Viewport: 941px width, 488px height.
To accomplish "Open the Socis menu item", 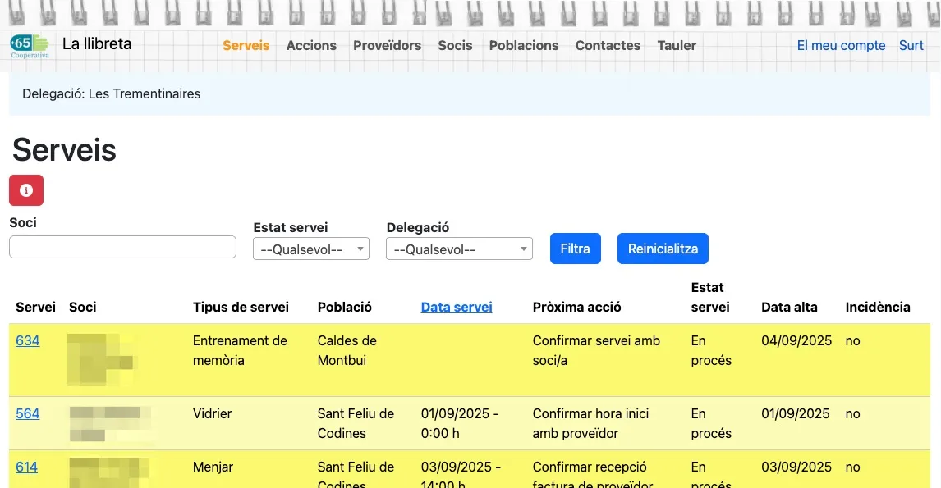I will pyautogui.click(x=455, y=46).
